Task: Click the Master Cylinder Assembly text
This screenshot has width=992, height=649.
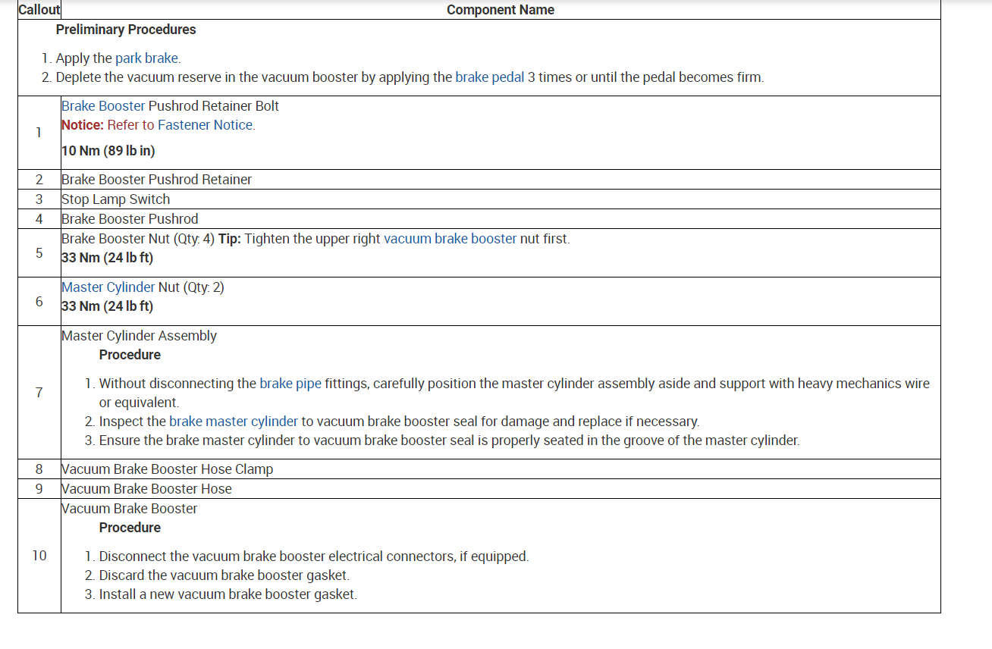Action: [x=139, y=336]
